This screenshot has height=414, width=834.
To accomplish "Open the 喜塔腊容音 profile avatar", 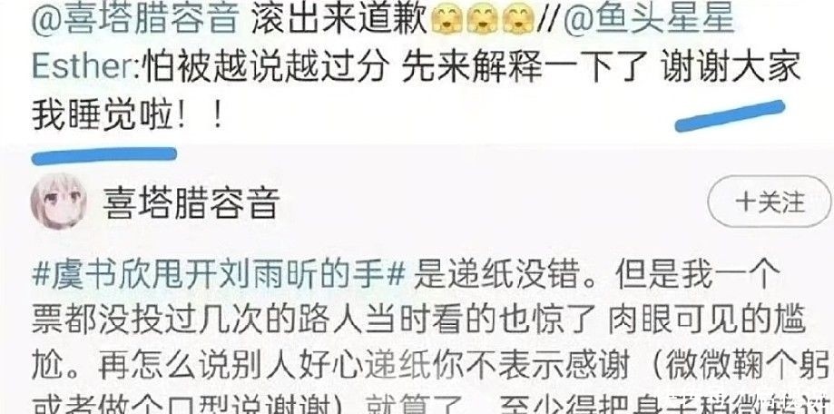I will (x=58, y=201).
